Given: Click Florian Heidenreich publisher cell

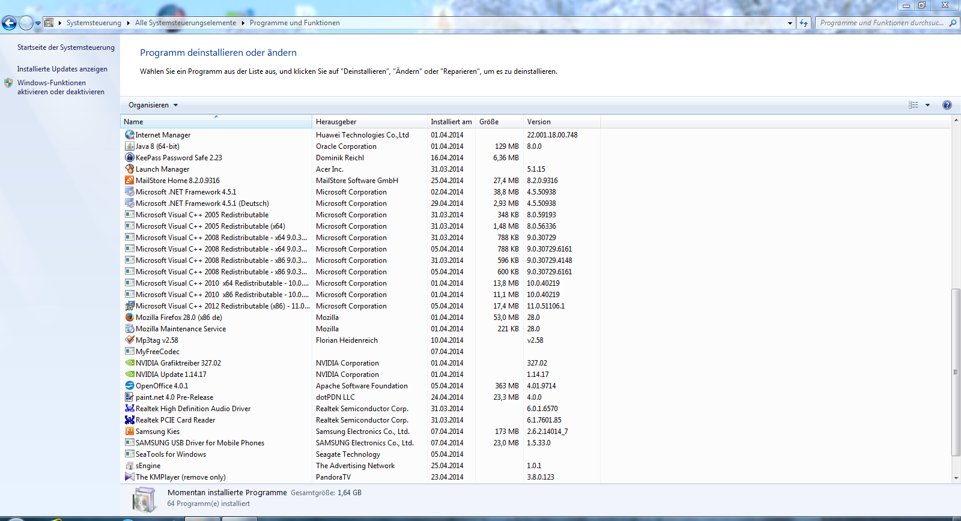Looking at the screenshot, I should click(x=347, y=340).
